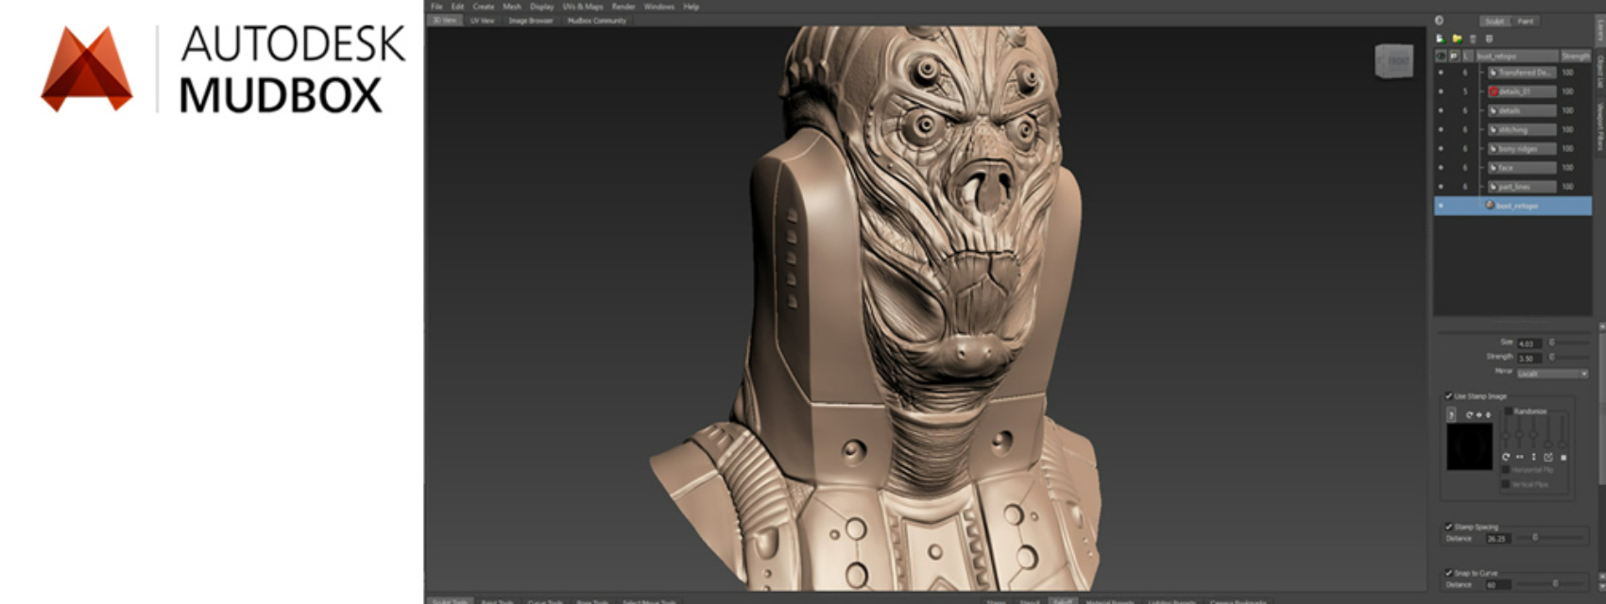The image size is (1606, 604).
Task: Uncheck the Stamp Spacing option
Action: [1449, 527]
